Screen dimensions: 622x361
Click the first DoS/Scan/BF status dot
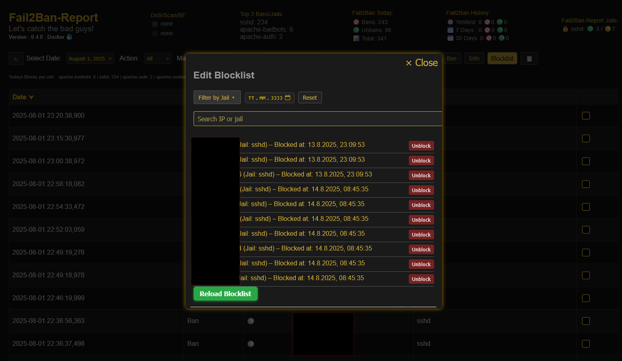(x=155, y=24)
